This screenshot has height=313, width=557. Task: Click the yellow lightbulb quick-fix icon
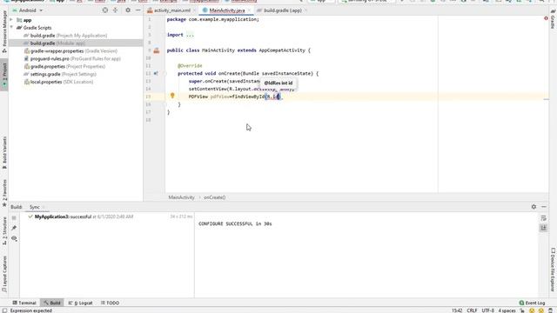pos(172,96)
